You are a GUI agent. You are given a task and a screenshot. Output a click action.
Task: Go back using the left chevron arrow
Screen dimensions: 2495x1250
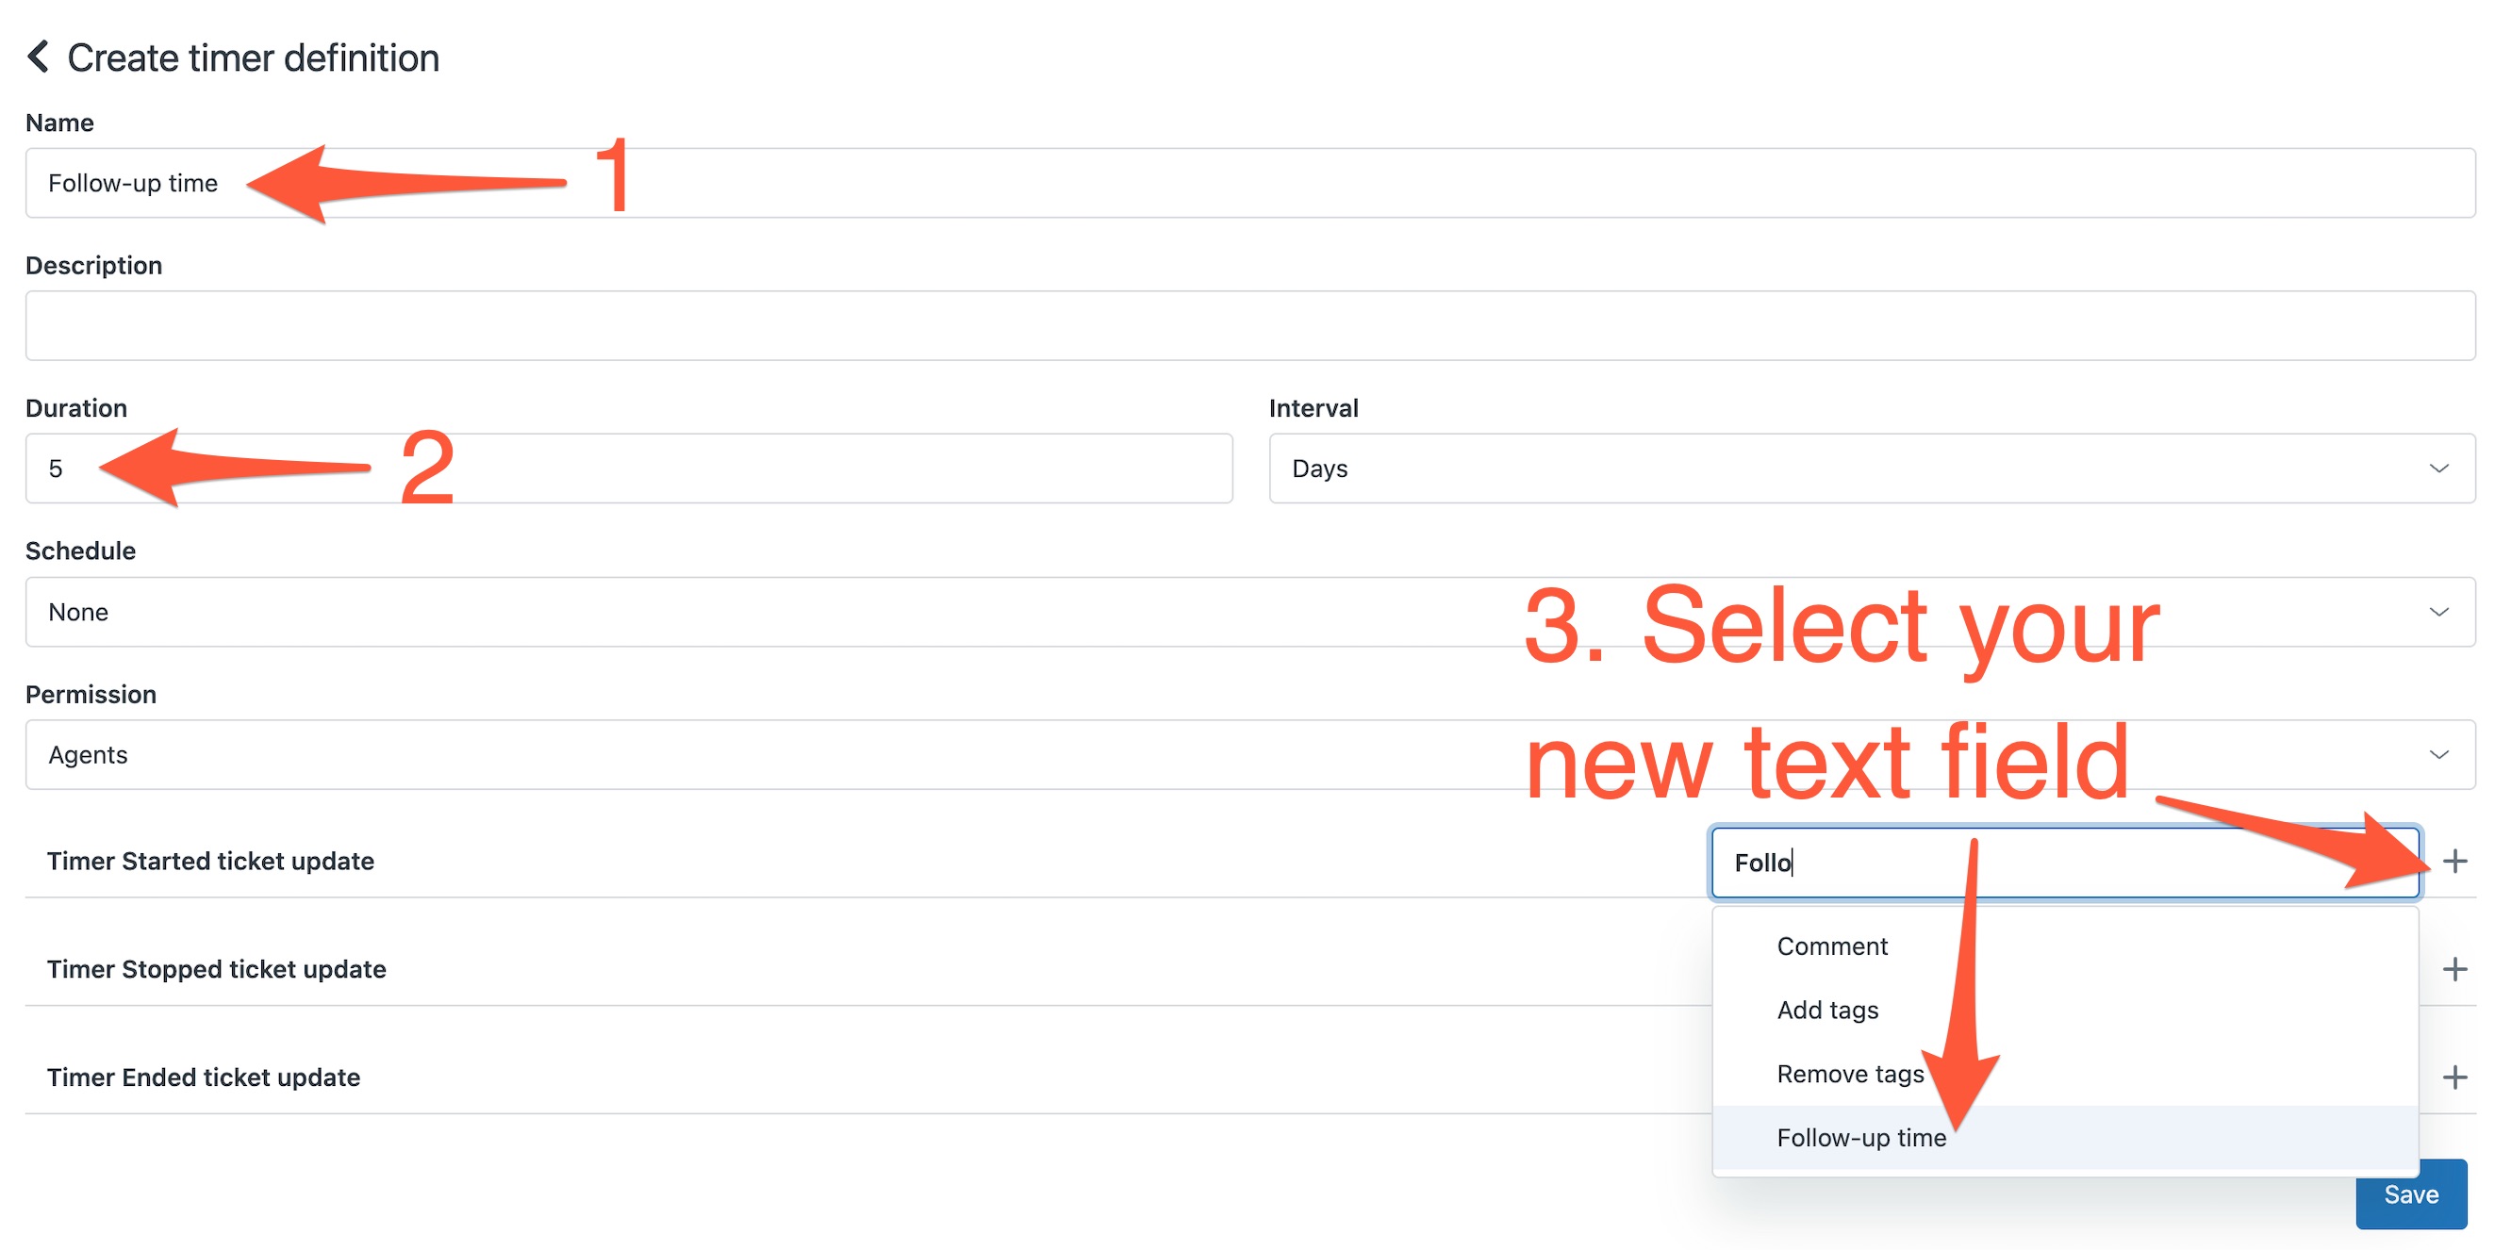pyautogui.click(x=38, y=58)
